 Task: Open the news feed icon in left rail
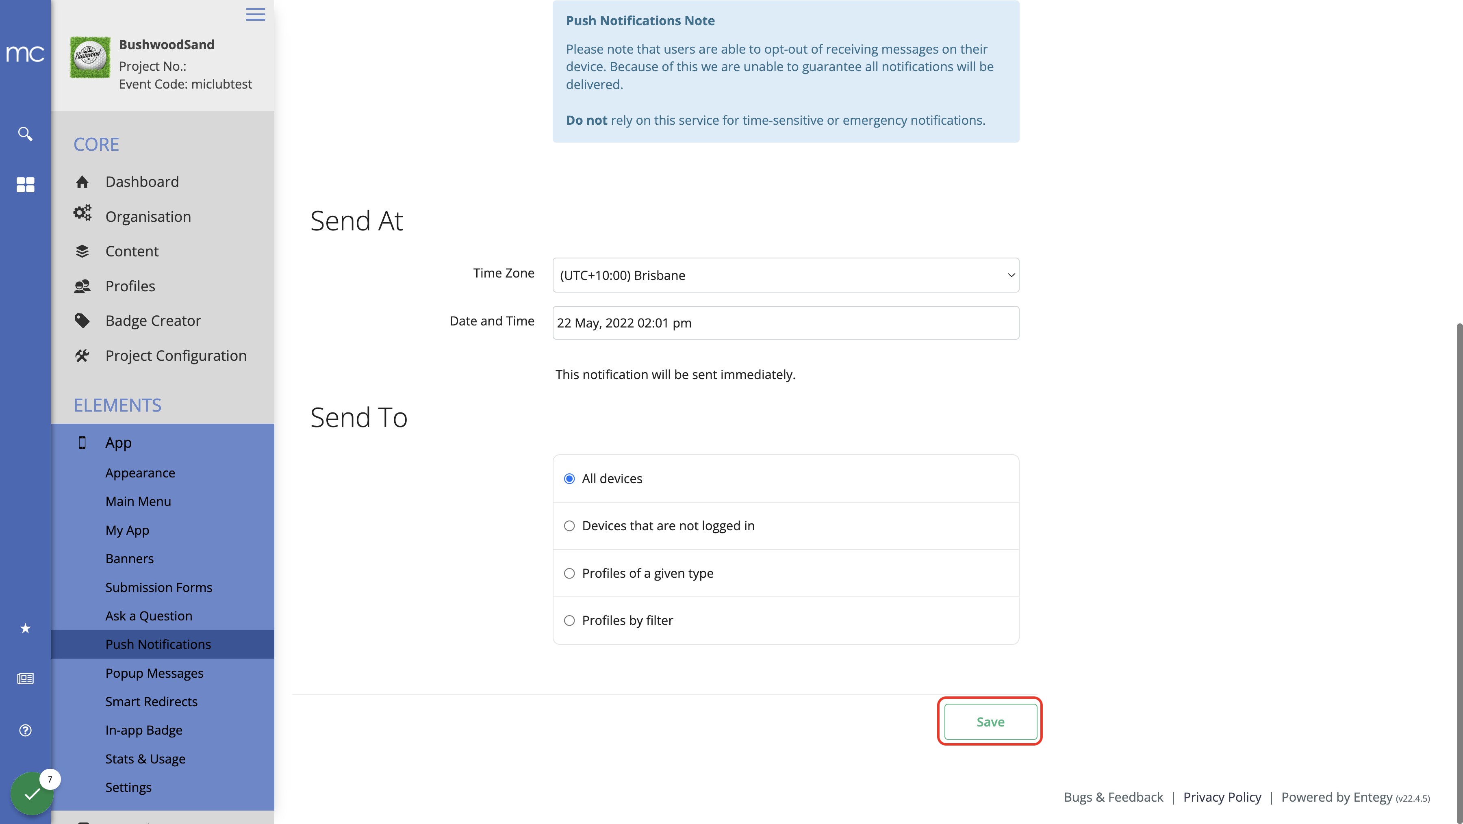[x=25, y=679]
